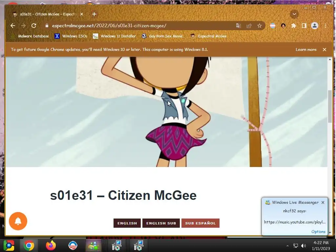Click the episode header image

[x=166, y=112]
